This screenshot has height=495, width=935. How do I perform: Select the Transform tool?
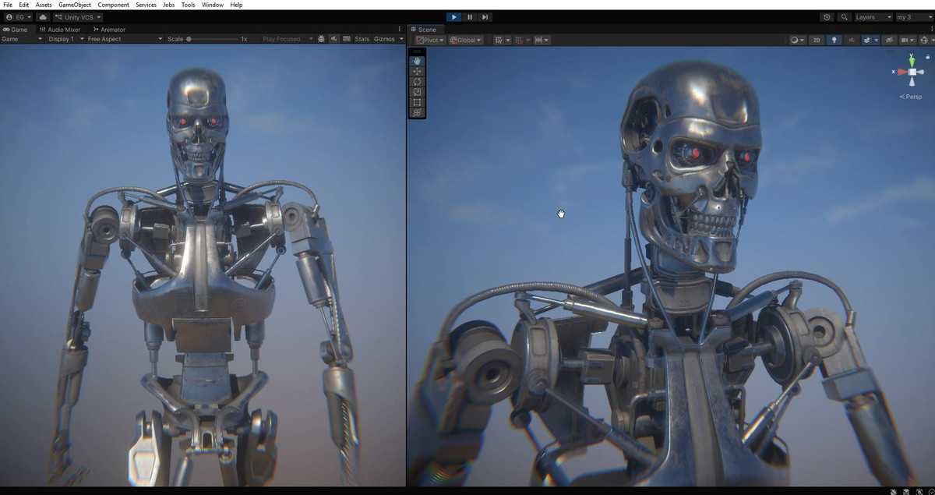(417, 112)
